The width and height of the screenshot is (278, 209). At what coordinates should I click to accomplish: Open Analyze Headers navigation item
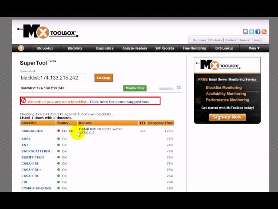[x=135, y=48]
